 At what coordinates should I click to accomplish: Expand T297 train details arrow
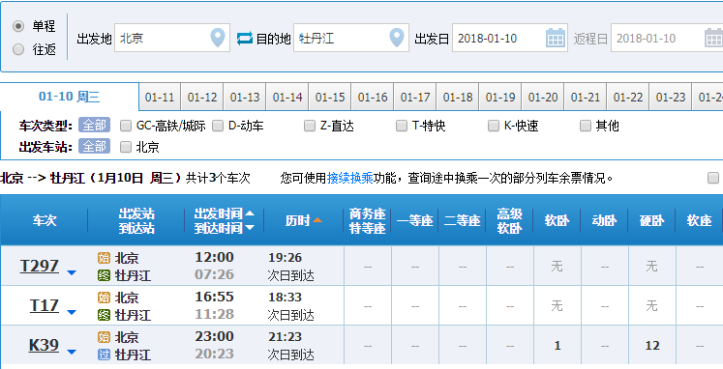click(71, 272)
